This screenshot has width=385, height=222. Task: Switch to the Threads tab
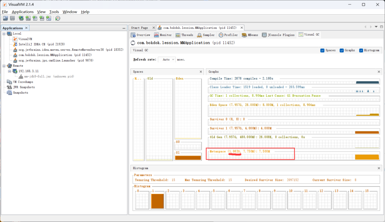tap(184, 35)
